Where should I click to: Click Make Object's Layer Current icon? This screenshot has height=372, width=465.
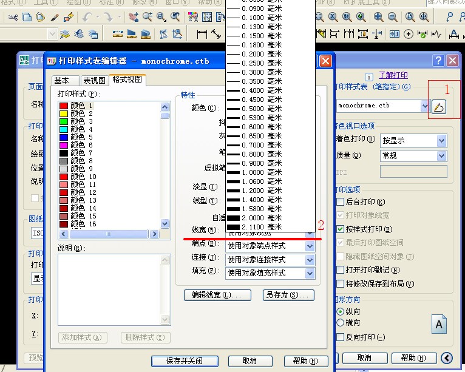click(x=65, y=35)
